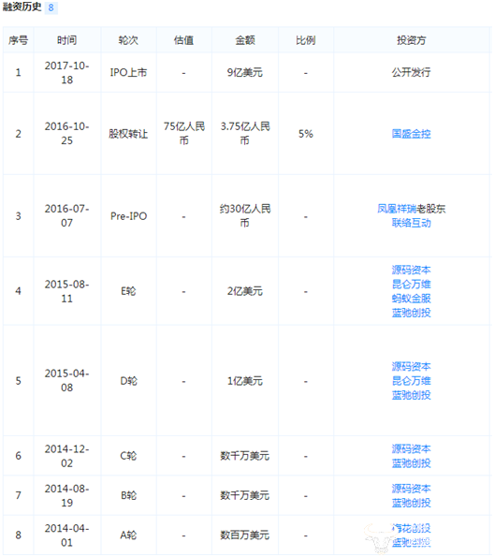Select the 投资方 column header
Viewport: 494px width, 557px height.
[x=412, y=40]
